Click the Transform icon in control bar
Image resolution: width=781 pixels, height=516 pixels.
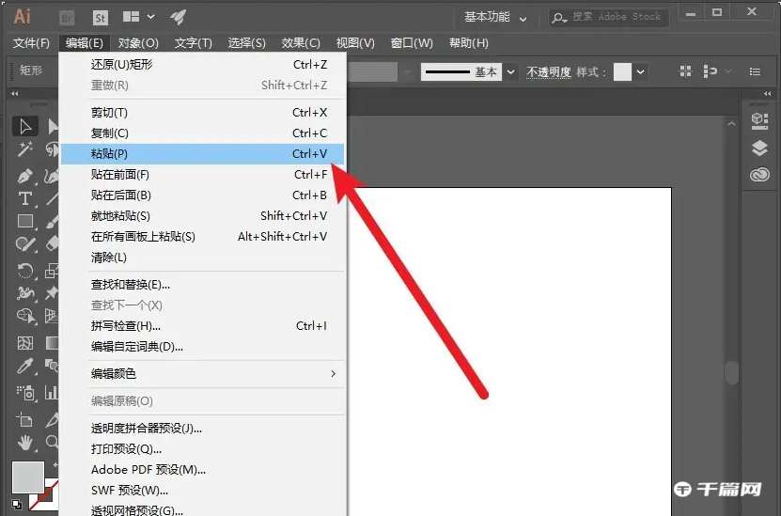tap(710, 71)
